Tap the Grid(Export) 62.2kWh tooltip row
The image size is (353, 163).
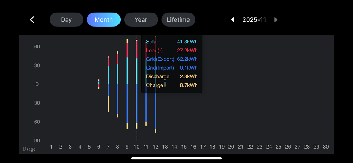tap(172, 59)
